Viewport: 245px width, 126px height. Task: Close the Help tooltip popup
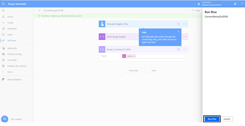[178, 31]
